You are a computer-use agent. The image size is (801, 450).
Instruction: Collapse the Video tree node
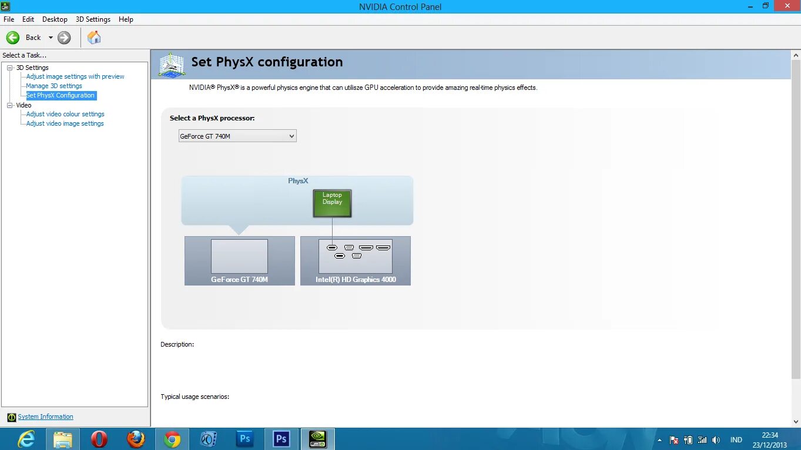(10, 105)
